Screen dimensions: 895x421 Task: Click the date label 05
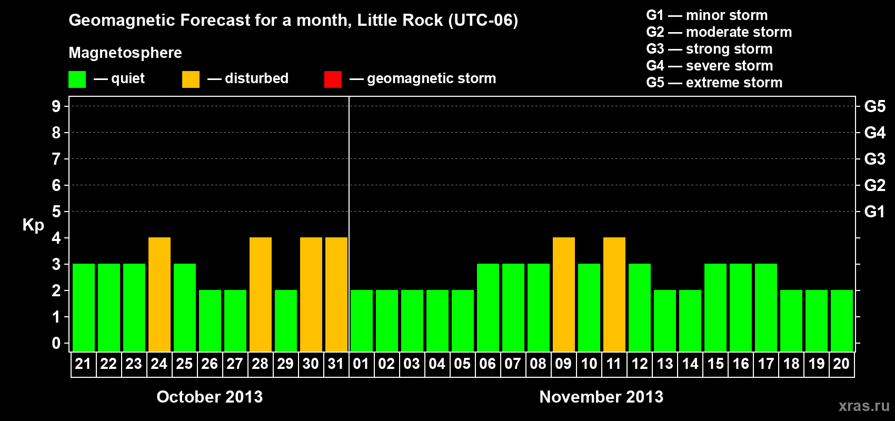462,364
